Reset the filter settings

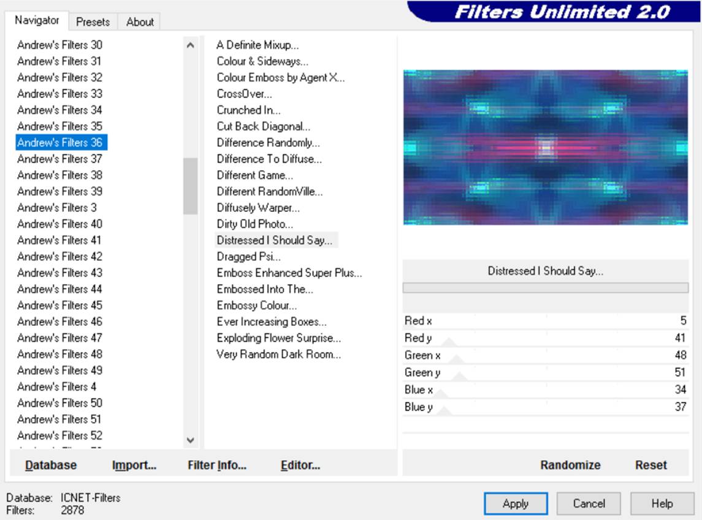(x=651, y=465)
